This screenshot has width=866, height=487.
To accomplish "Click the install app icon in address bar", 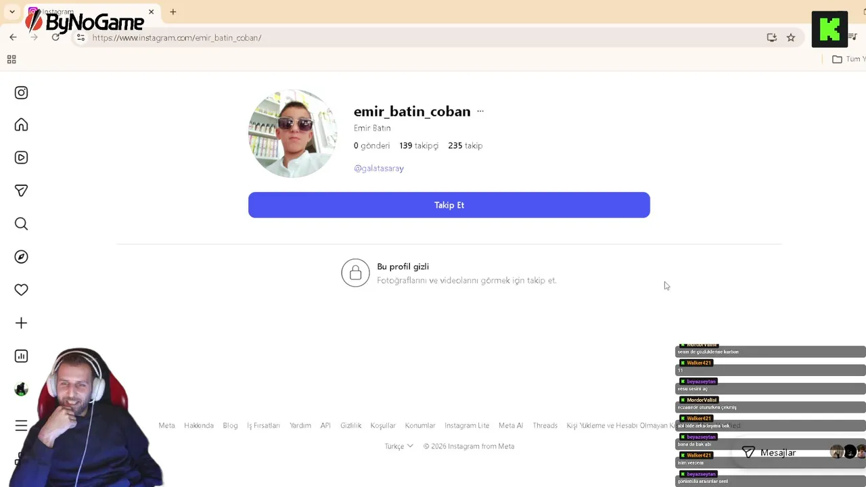I will coord(772,38).
